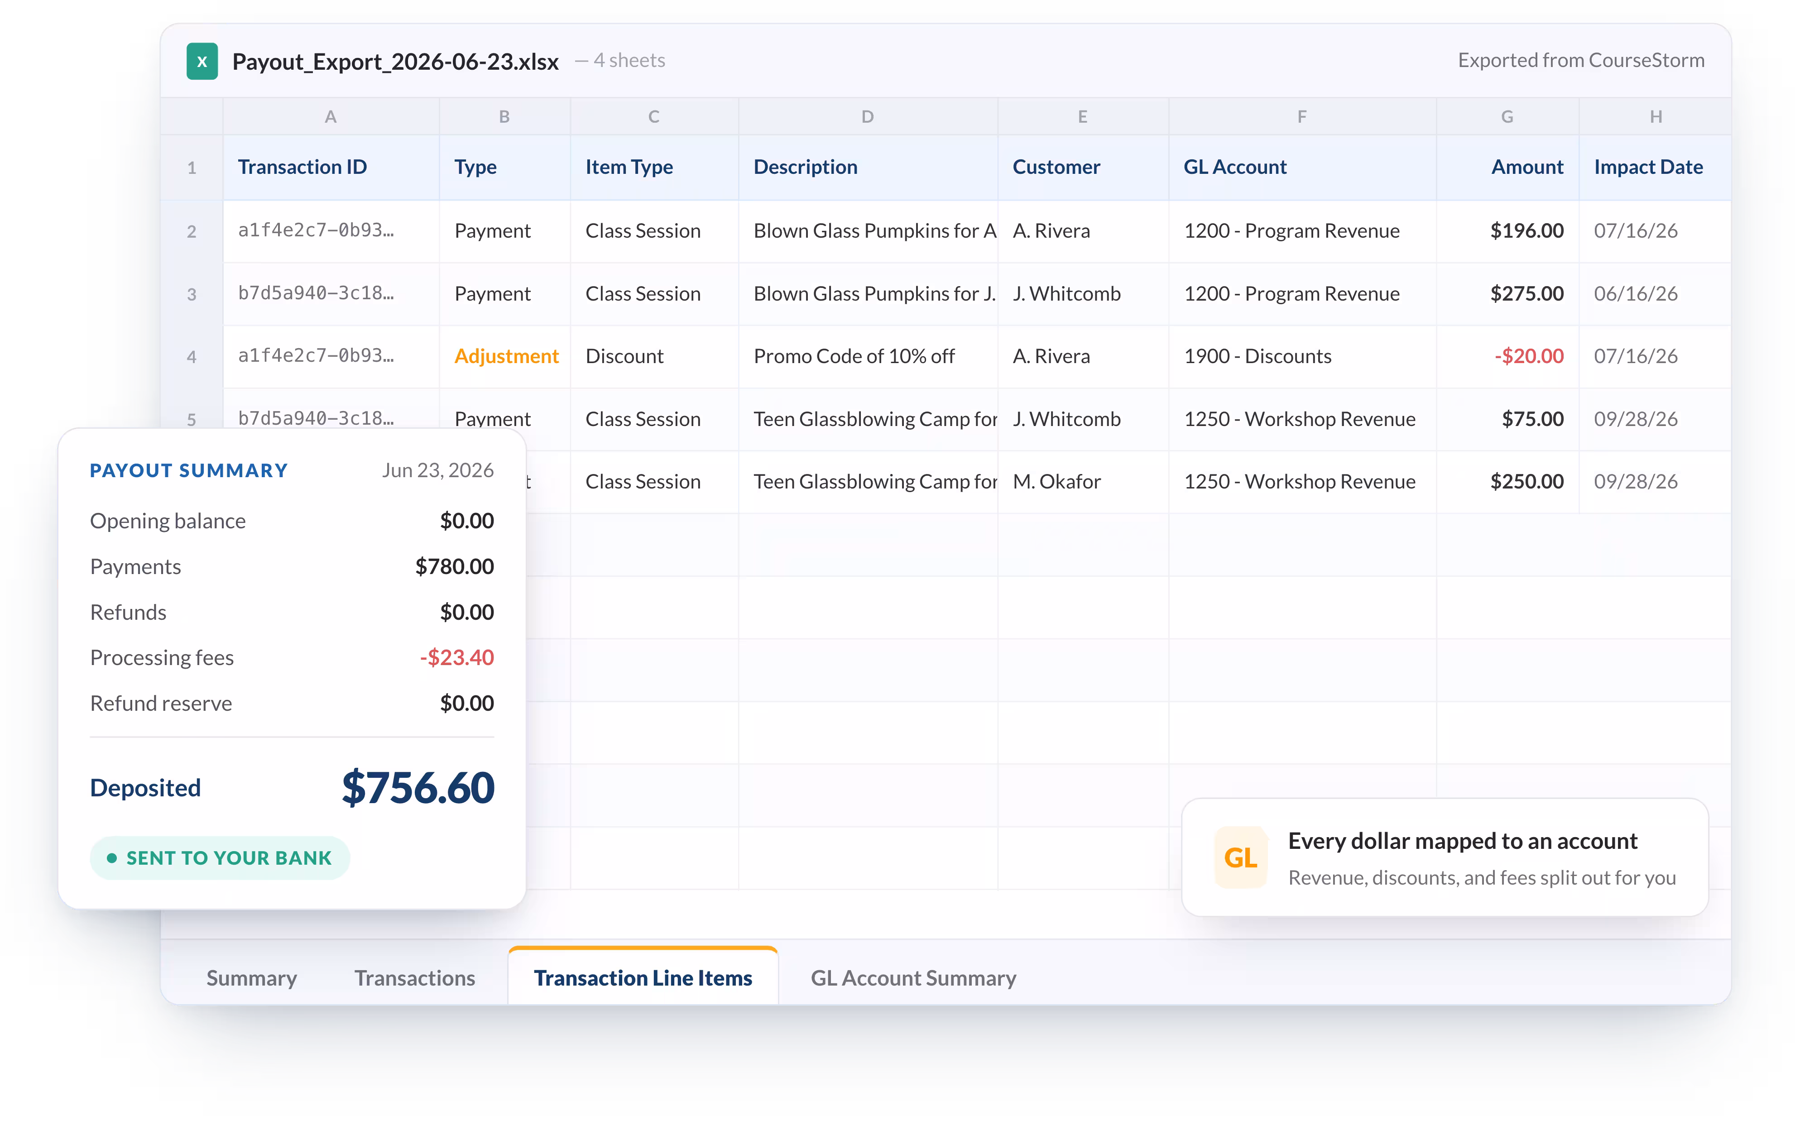Click the Jun 23, 2026 date
The image size is (1795, 1130).
(x=437, y=470)
